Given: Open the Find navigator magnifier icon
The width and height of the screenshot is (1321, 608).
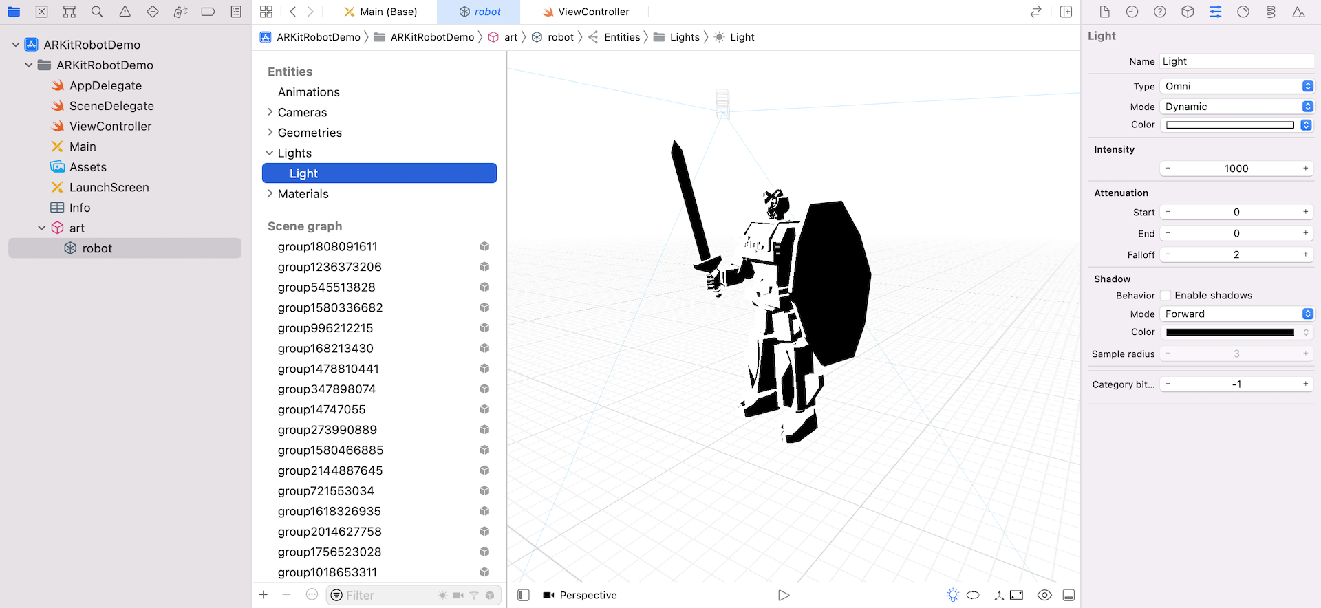Looking at the screenshot, I should click(x=97, y=12).
